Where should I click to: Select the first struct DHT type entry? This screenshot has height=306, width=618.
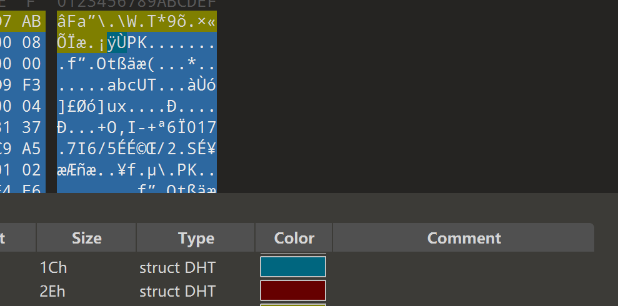coord(177,267)
